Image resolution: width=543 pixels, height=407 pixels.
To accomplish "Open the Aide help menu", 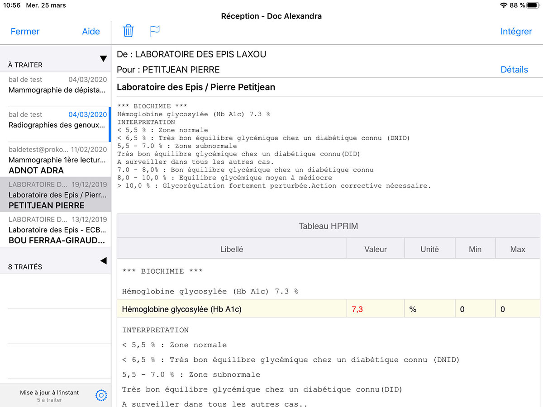I will pyautogui.click(x=91, y=32).
